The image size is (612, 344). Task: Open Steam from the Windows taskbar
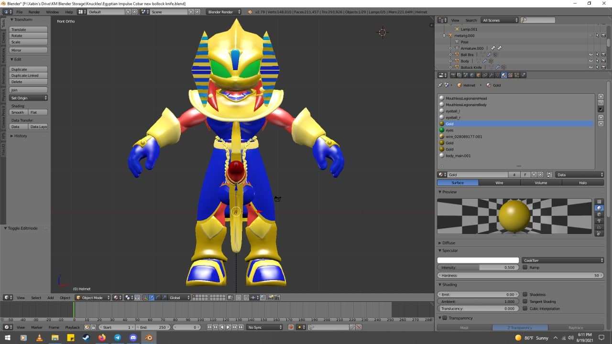point(86,338)
